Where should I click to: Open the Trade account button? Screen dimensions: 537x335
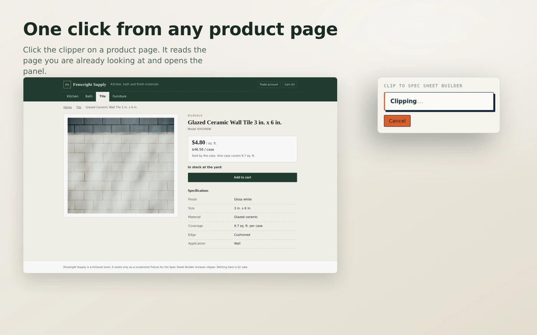tap(268, 85)
